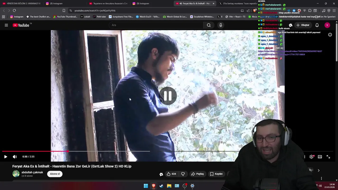The image size is (338, 190).
Task: Click the paused video frame
Action: click(x=168, y=96)
